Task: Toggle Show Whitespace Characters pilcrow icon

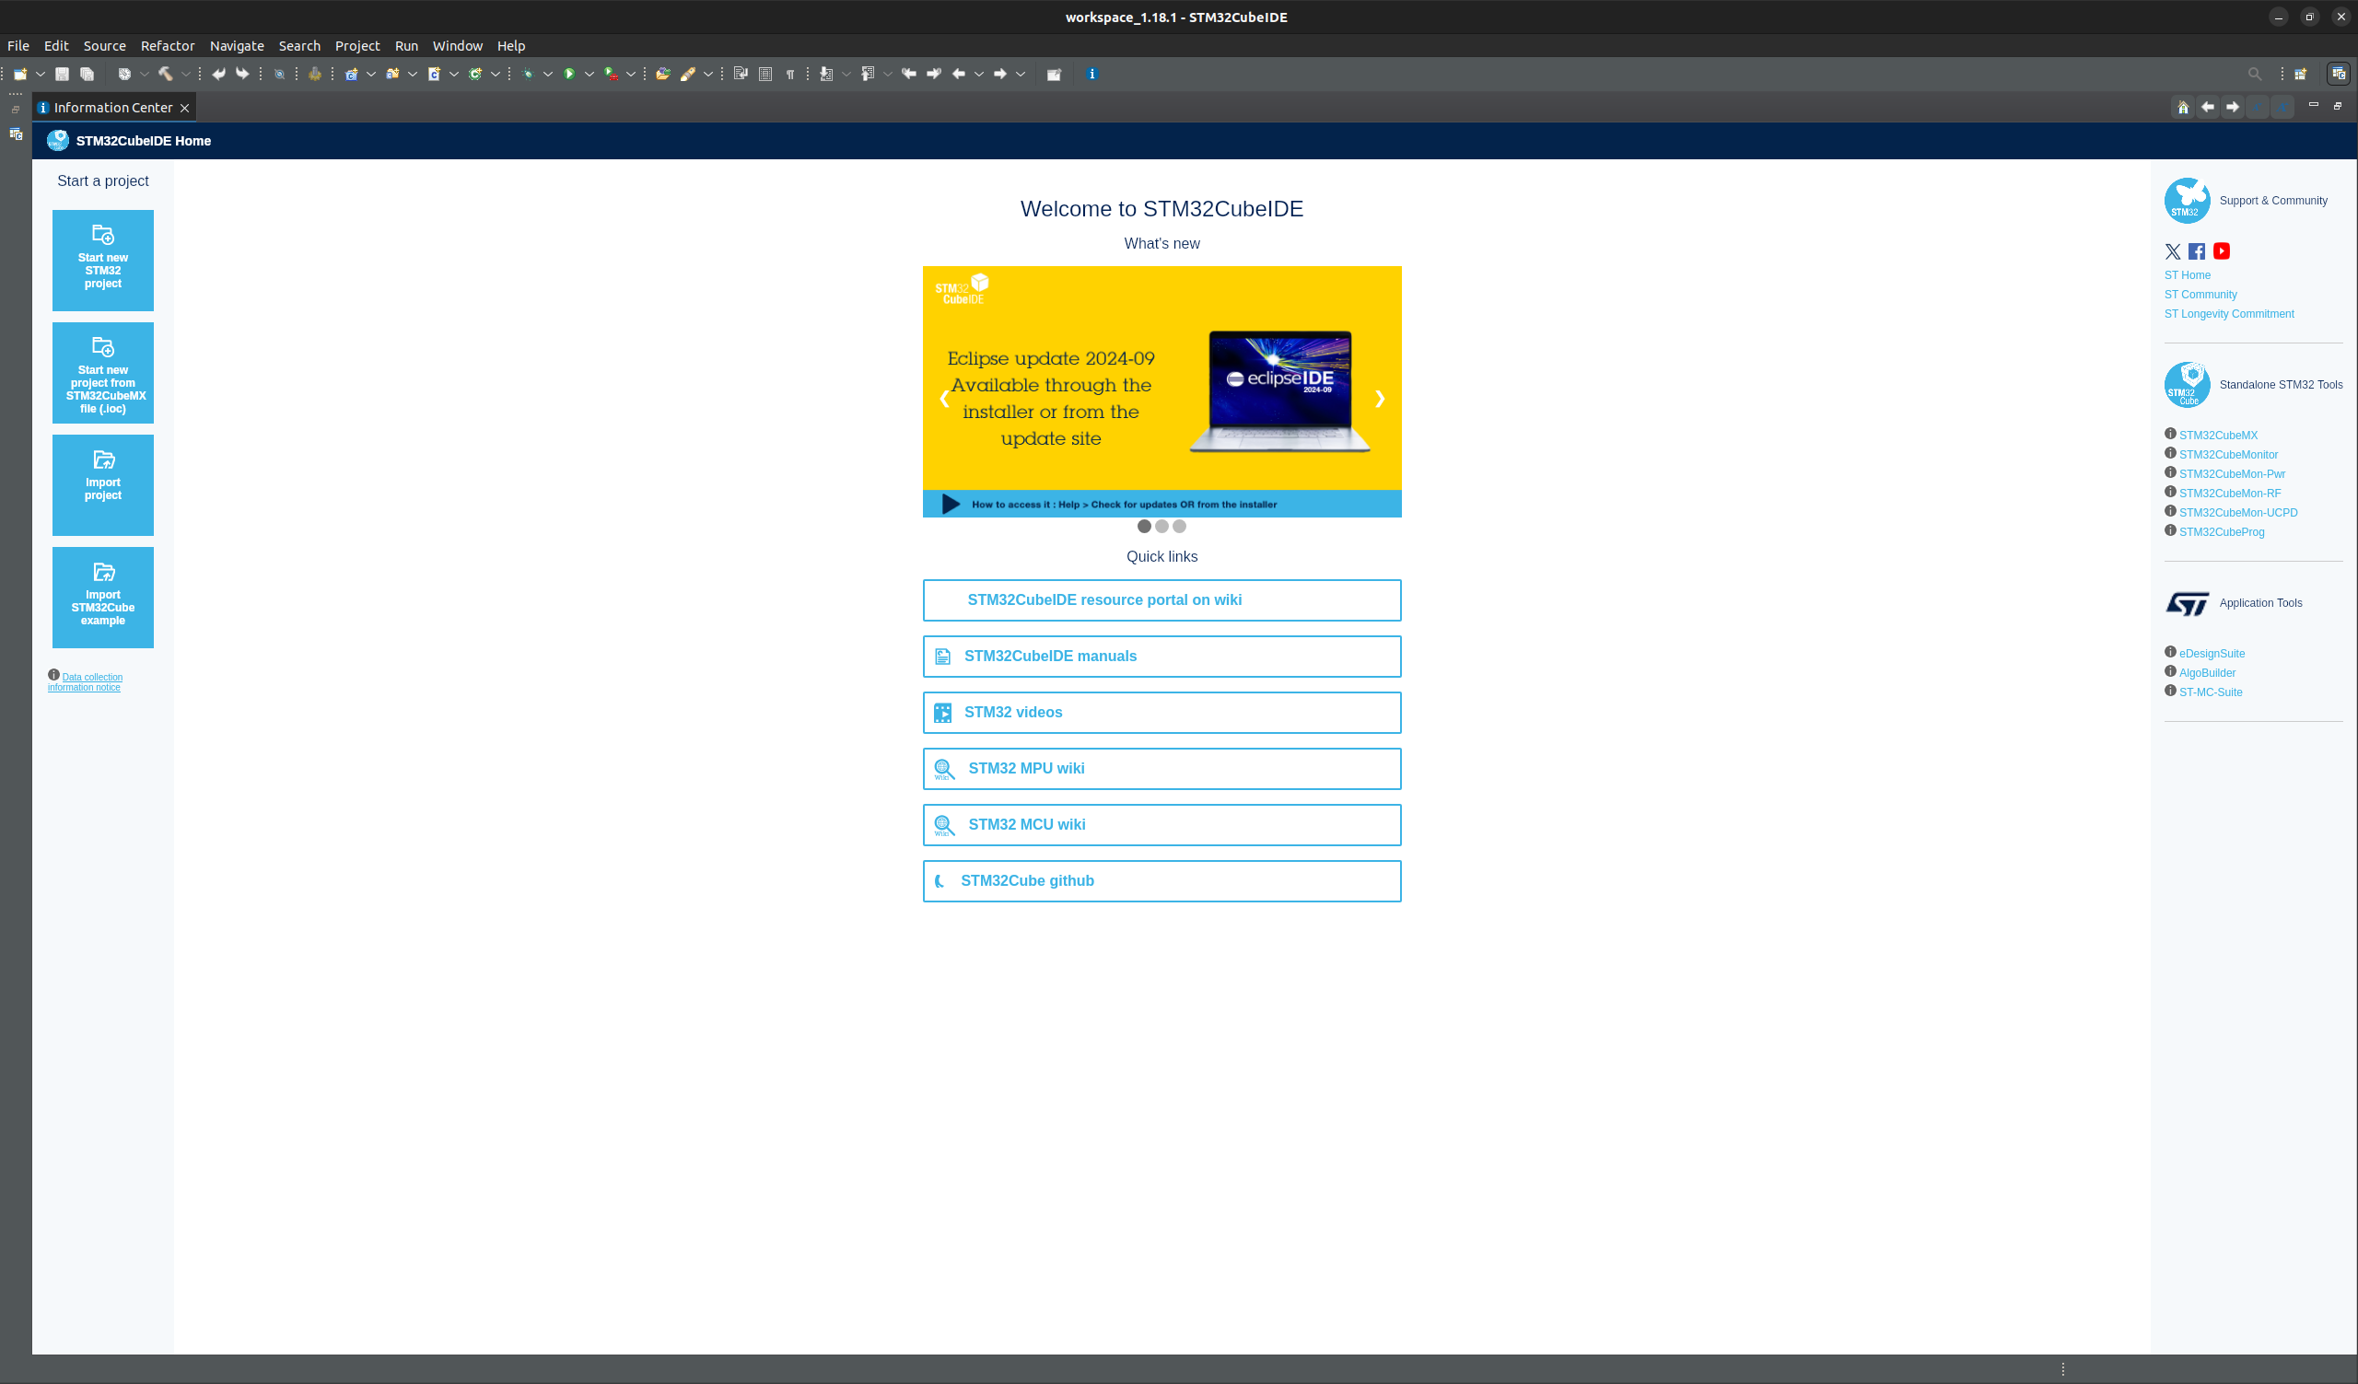Action: (790, 74)
